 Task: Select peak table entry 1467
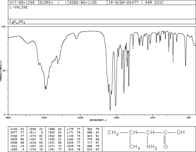33,139
